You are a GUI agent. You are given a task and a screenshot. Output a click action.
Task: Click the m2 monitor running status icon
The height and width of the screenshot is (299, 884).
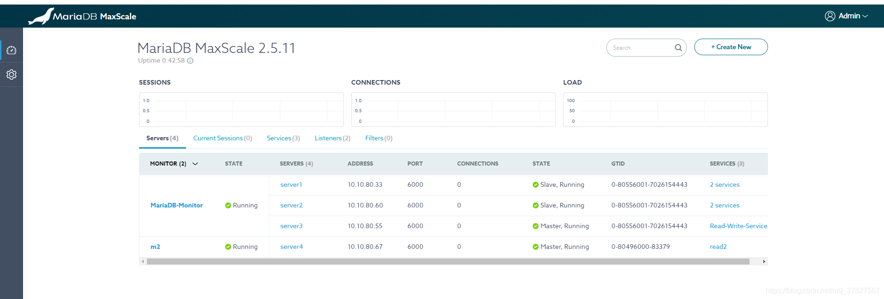[x=228, y=247]
